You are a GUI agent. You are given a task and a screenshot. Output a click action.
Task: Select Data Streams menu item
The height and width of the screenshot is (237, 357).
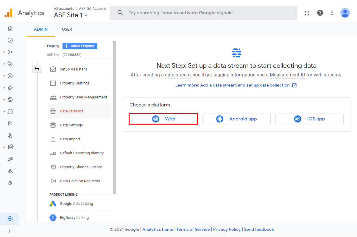(x=79, y=111)
